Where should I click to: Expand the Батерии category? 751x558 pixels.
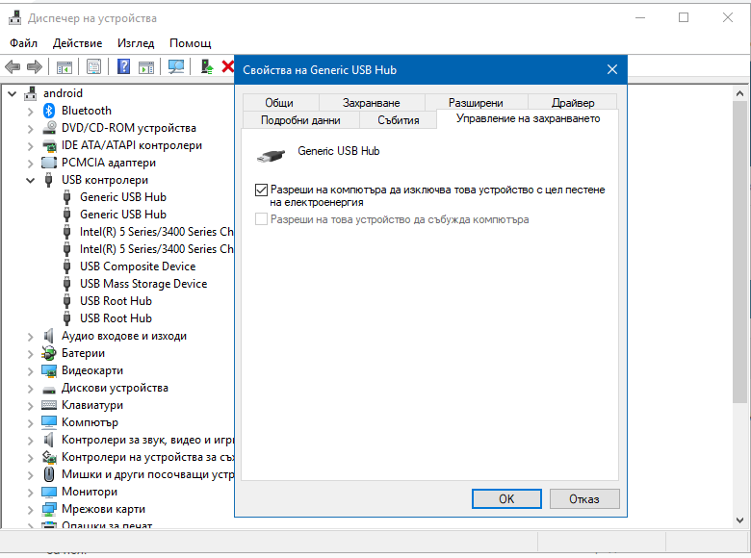(x=31, y=354)
